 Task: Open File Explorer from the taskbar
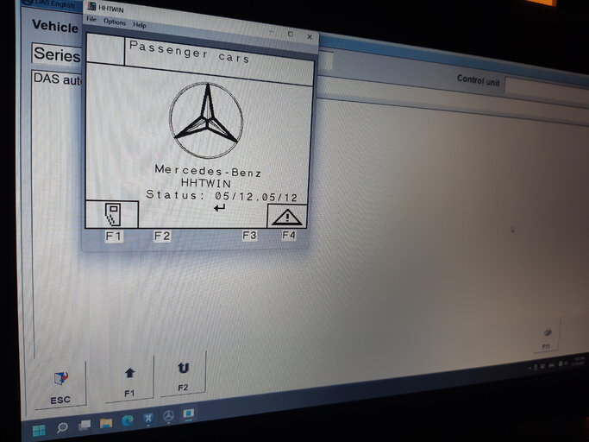[x=106, y=423]
